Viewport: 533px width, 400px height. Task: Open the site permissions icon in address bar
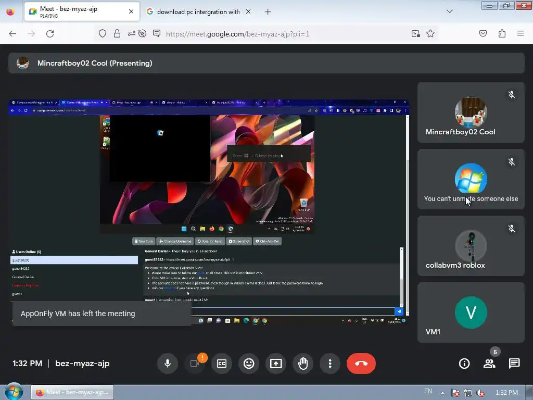pos(131,33)
